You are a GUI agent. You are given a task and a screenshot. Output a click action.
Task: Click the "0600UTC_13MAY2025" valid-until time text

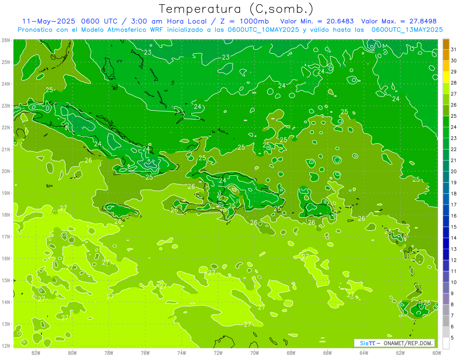coord(407,29)
